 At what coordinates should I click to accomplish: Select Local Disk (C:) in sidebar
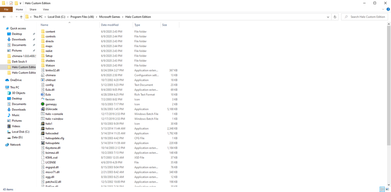(x=21, y=132)
